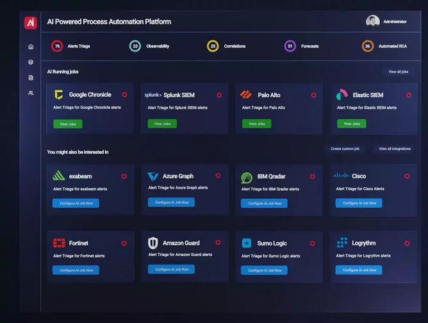View Jobs for Palo Alto
The width and height of the screenshot is (428, 323).
pos(257,124)
